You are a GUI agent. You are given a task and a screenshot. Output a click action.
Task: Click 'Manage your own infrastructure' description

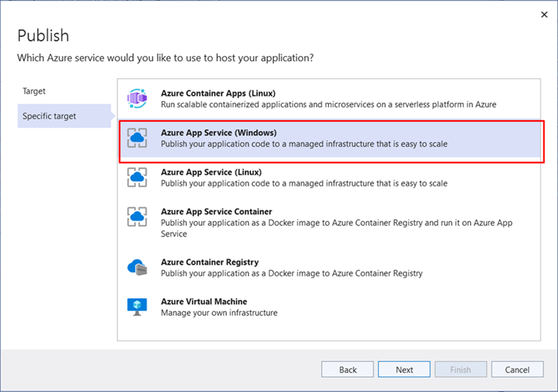[219, 313]
